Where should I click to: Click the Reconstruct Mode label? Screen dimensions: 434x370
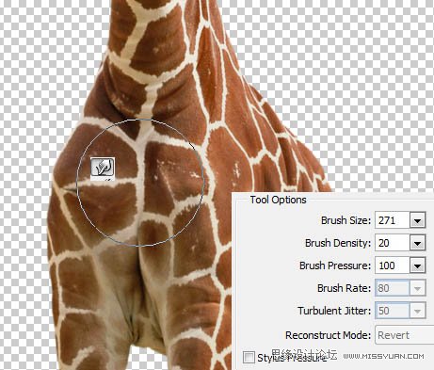pos(329,335)
